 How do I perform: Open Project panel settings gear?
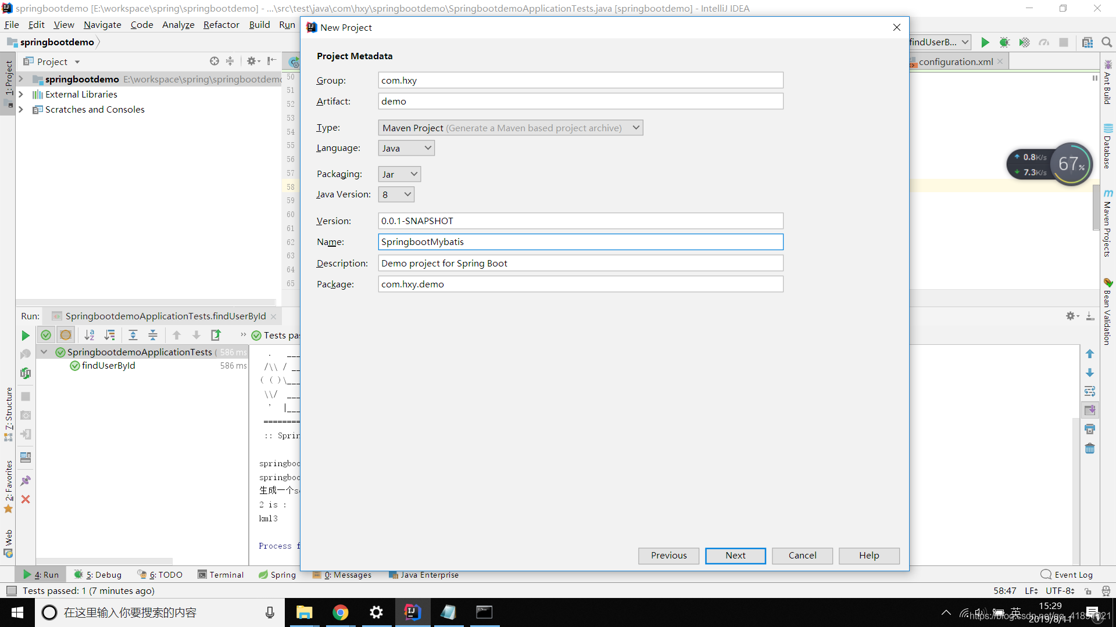click(253, 61)
